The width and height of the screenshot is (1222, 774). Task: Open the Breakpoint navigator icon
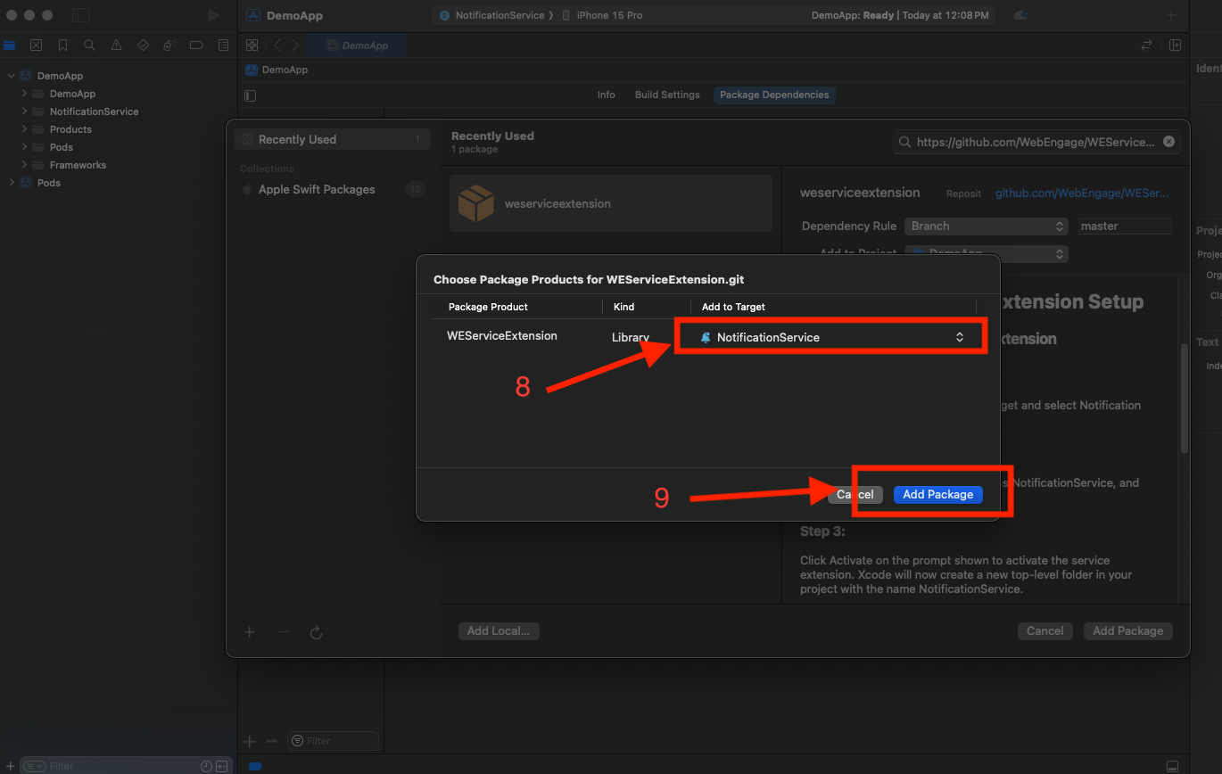(x=196, y=45)
